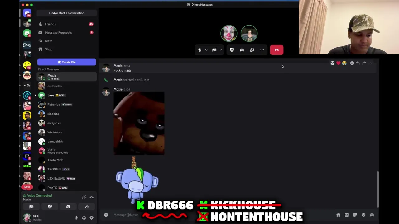Click the Create DM button
This screenshot has width=399, height=224.
(x=66, y=62)
